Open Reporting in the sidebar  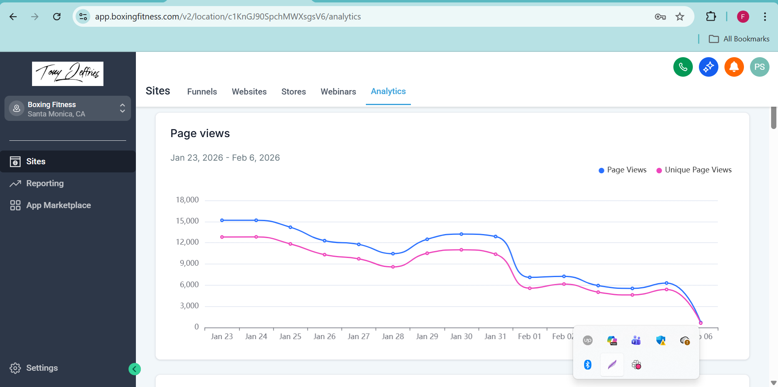pos(45,183)
